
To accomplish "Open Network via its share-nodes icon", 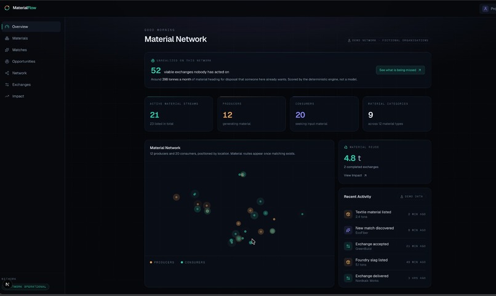I will click(7, 73).
